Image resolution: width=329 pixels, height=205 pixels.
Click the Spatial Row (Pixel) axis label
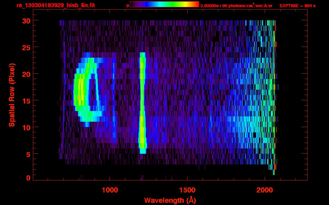pos(12,95)
